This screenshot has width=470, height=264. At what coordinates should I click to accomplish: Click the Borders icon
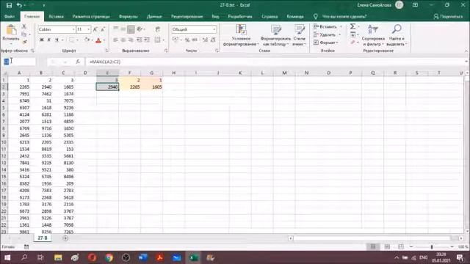click(72, 40)
